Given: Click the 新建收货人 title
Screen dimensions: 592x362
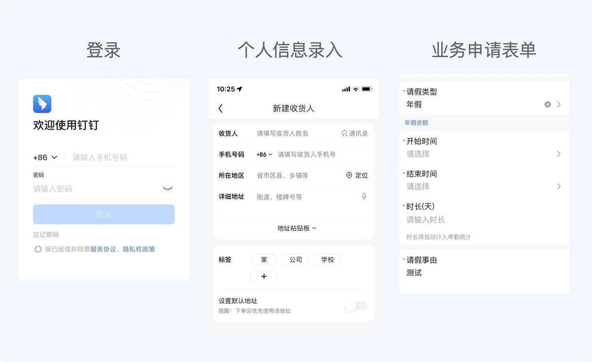Looking at the screenshot, I should point(294,109).
